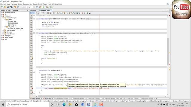Image resolution: width=191 pixels, height=107 pixels.
Task: Click the NetBeans cube icon in taskbar
Action: (x=89, y=104)
